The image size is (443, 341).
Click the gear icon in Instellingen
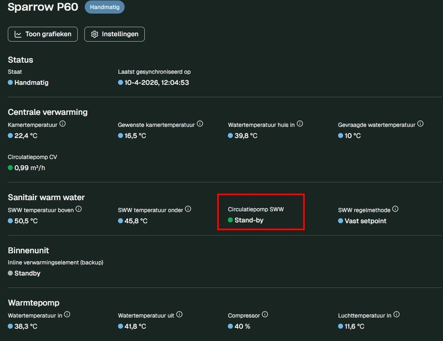pos(94,34)
